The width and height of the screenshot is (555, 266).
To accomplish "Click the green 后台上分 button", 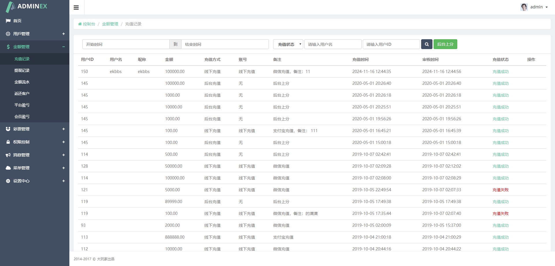I will pos(445,44).
